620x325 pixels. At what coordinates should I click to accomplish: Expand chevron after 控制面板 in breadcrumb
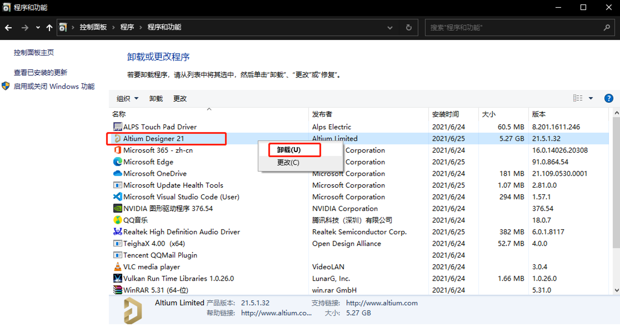tap(113, 27)
